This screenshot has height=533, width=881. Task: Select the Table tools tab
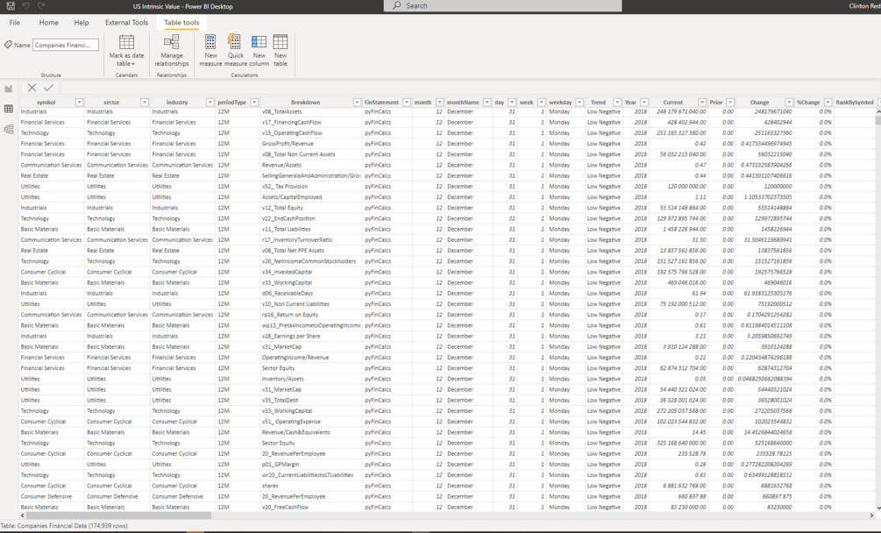[x=181, y=23]
